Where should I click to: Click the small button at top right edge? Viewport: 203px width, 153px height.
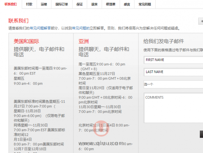(x=201, y=21)
